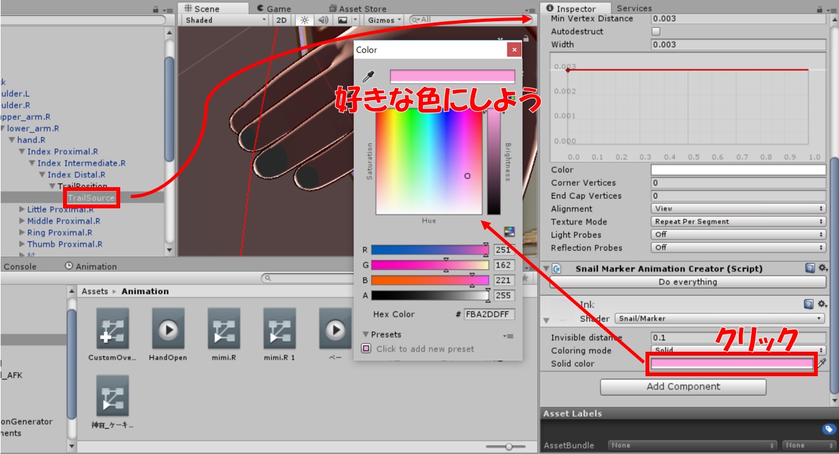Viewport: 839px width, 454px height.
Task: Click the pink Solid color swatch
Action: [x=732, y=364]
